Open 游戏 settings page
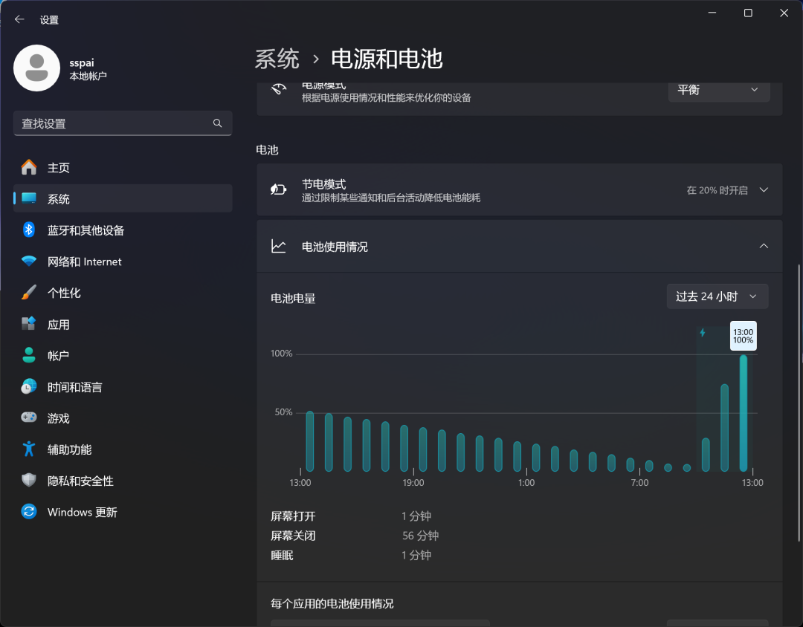The image size is (803, 627). pyautogui.click(x=123, y=418)
